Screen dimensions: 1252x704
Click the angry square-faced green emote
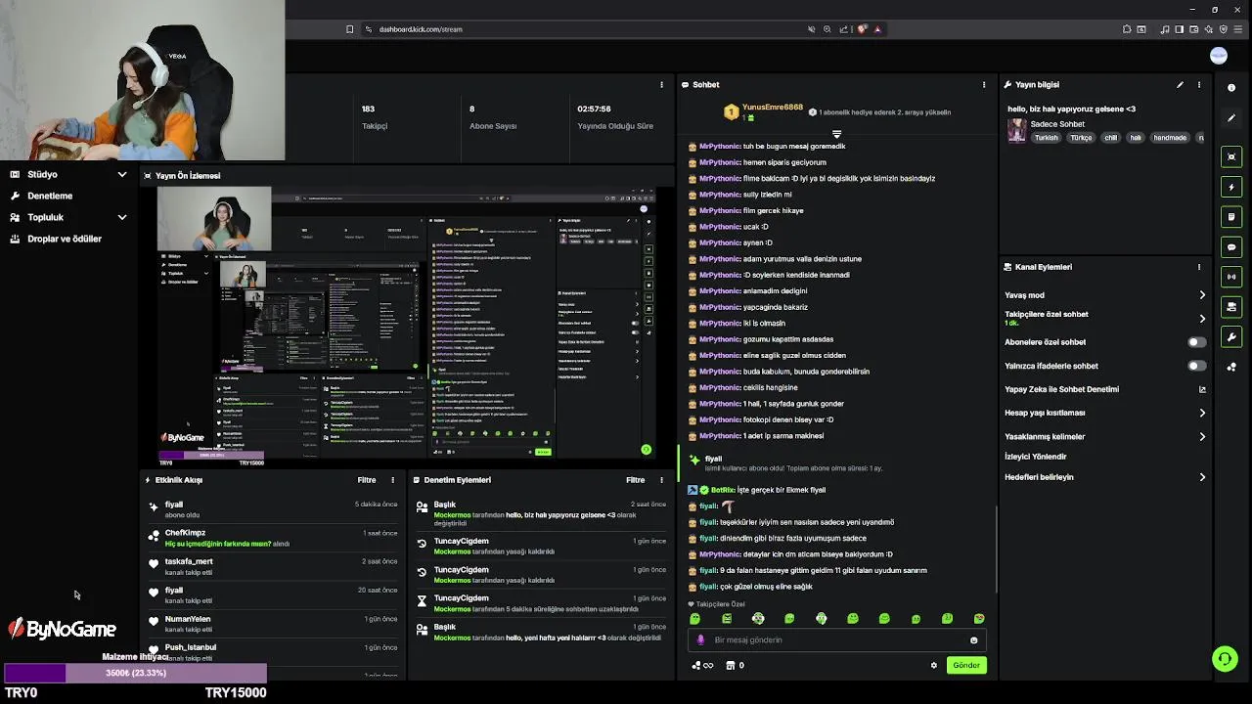pyautogui.click(x=727, y=619)
